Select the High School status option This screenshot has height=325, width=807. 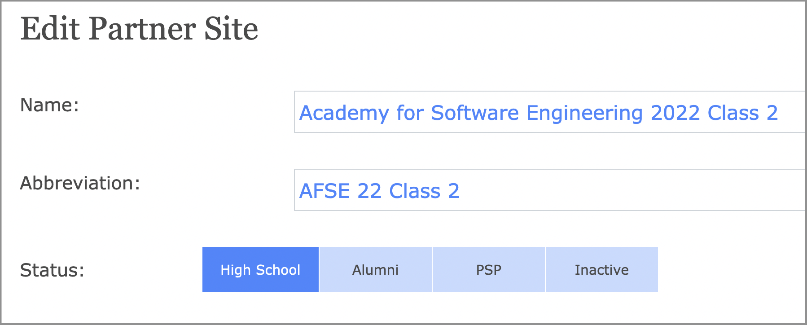click(x=260, y=269)
